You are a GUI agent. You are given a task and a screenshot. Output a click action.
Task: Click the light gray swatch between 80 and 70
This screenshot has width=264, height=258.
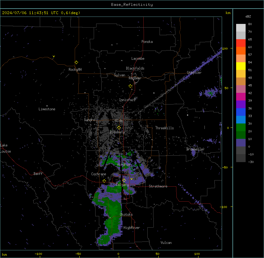pos(241,28)
